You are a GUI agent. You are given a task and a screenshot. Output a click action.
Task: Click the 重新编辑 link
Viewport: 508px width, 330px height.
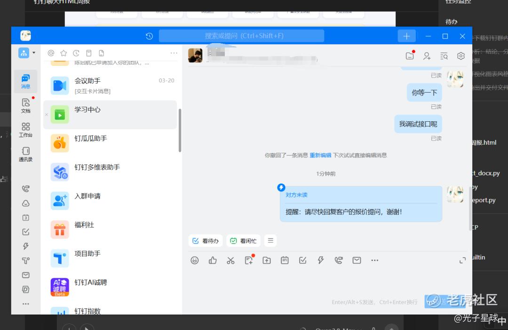coord(320,155)
